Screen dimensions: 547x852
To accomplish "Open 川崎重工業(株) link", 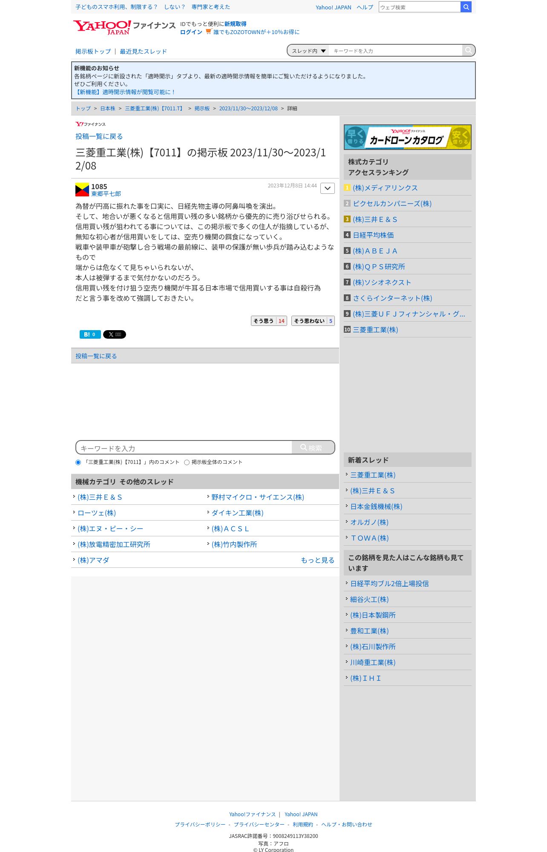I will [373, 662].
